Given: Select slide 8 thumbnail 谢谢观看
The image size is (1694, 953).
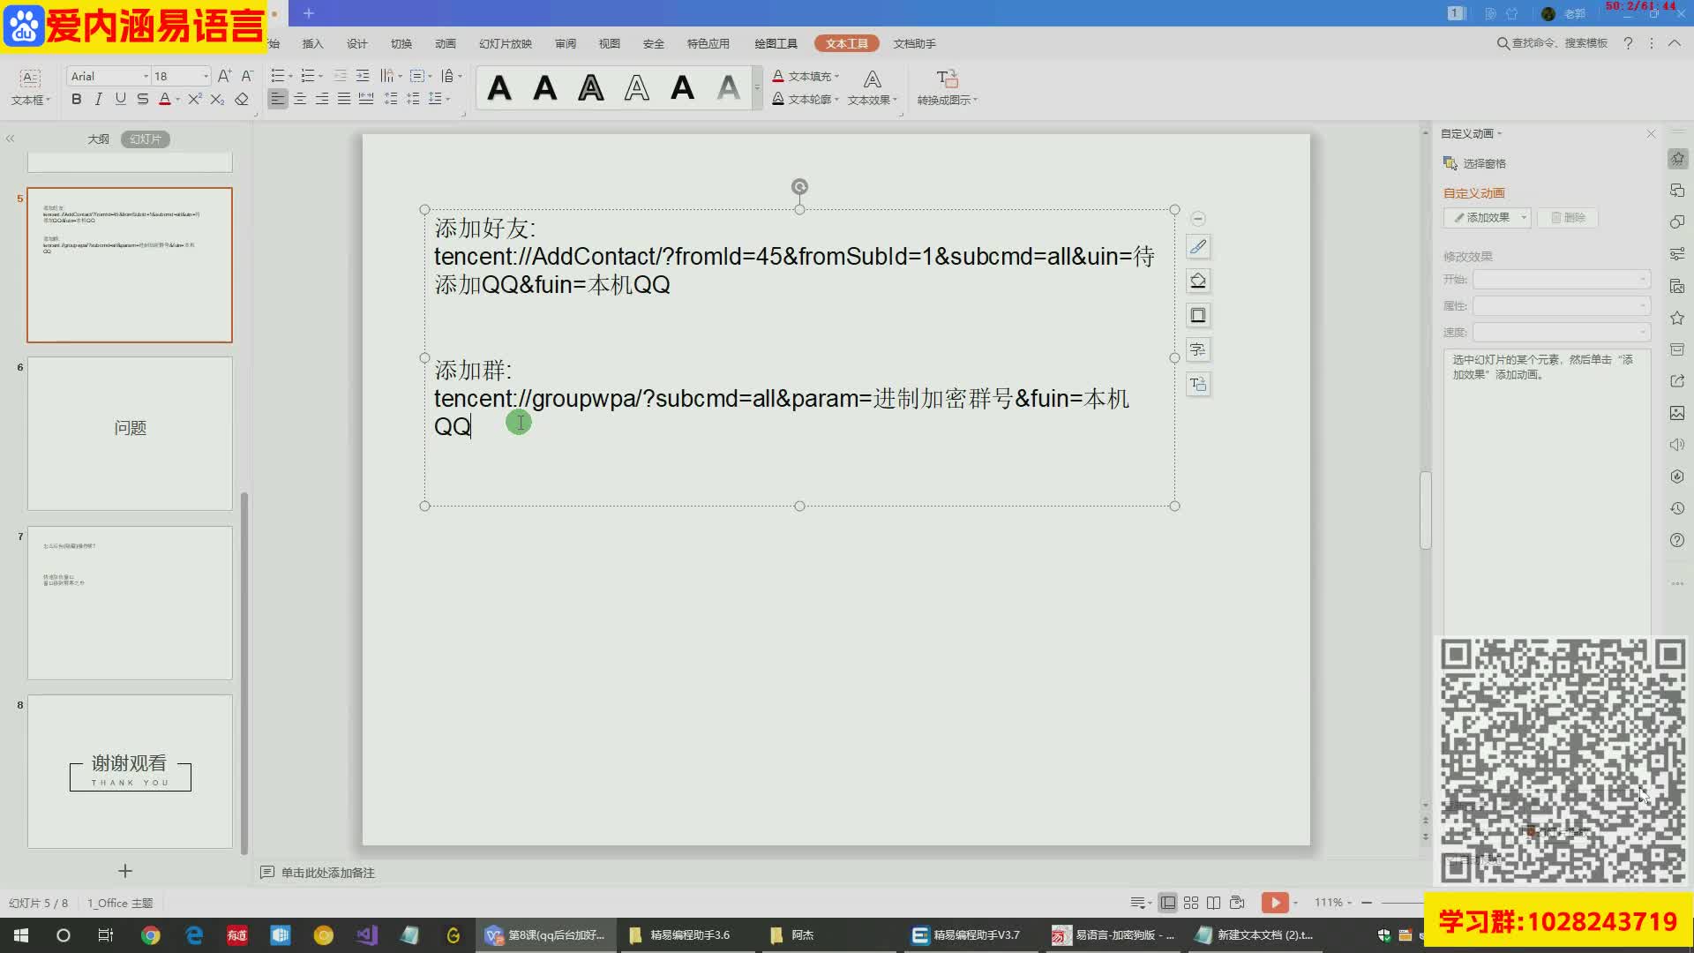Looking at the screenshot, I should 130,771.
